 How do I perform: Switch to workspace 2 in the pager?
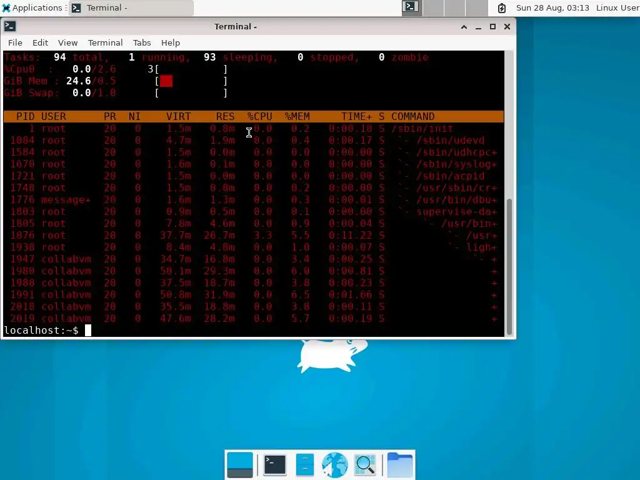tap(433, 7)
